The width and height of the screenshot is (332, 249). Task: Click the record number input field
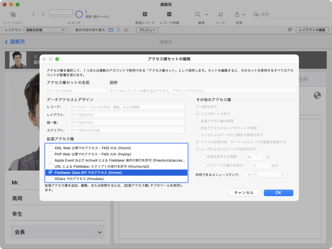pyautogui.click(x=61, y=12)
